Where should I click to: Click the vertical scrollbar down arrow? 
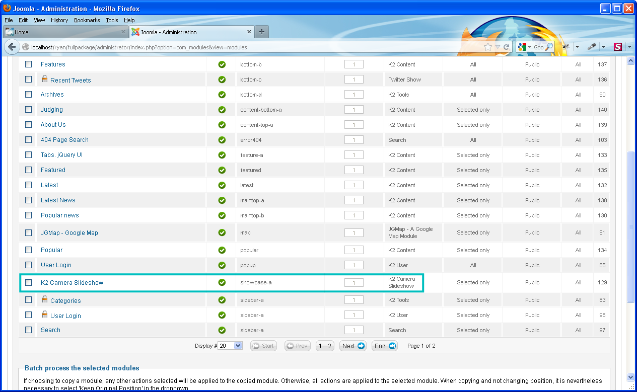pos(630,377)
